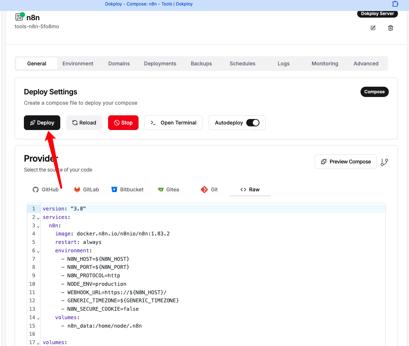Toggle the Autodeploy switch
Screen dimensions: 409x346
(x=252, y=123)
